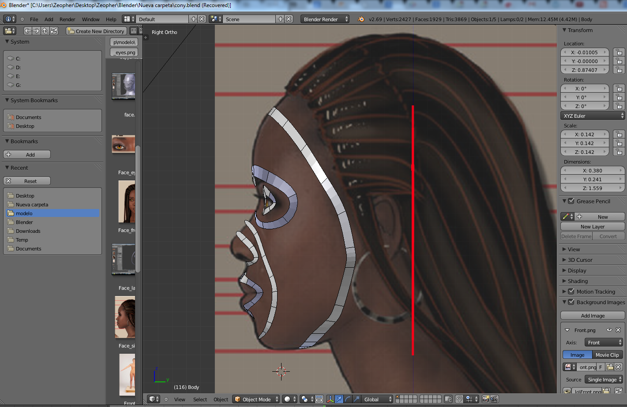Hide Front.png using the eye icon
This screenshot has width=627, height=407.
609,330
